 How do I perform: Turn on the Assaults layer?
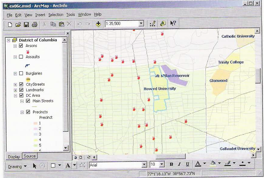click(21, 57)
